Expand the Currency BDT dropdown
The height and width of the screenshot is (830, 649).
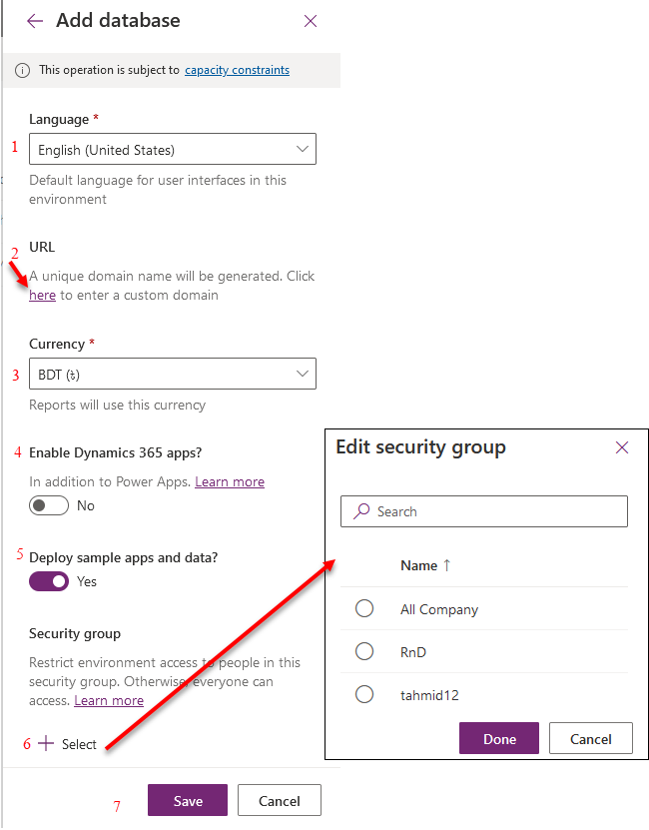pyautogui.click(x=173, y=374)
